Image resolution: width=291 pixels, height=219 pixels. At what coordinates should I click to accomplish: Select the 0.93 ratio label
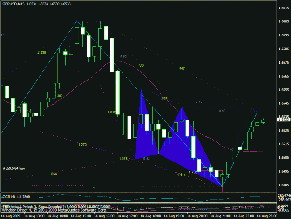tap(222, 111)
